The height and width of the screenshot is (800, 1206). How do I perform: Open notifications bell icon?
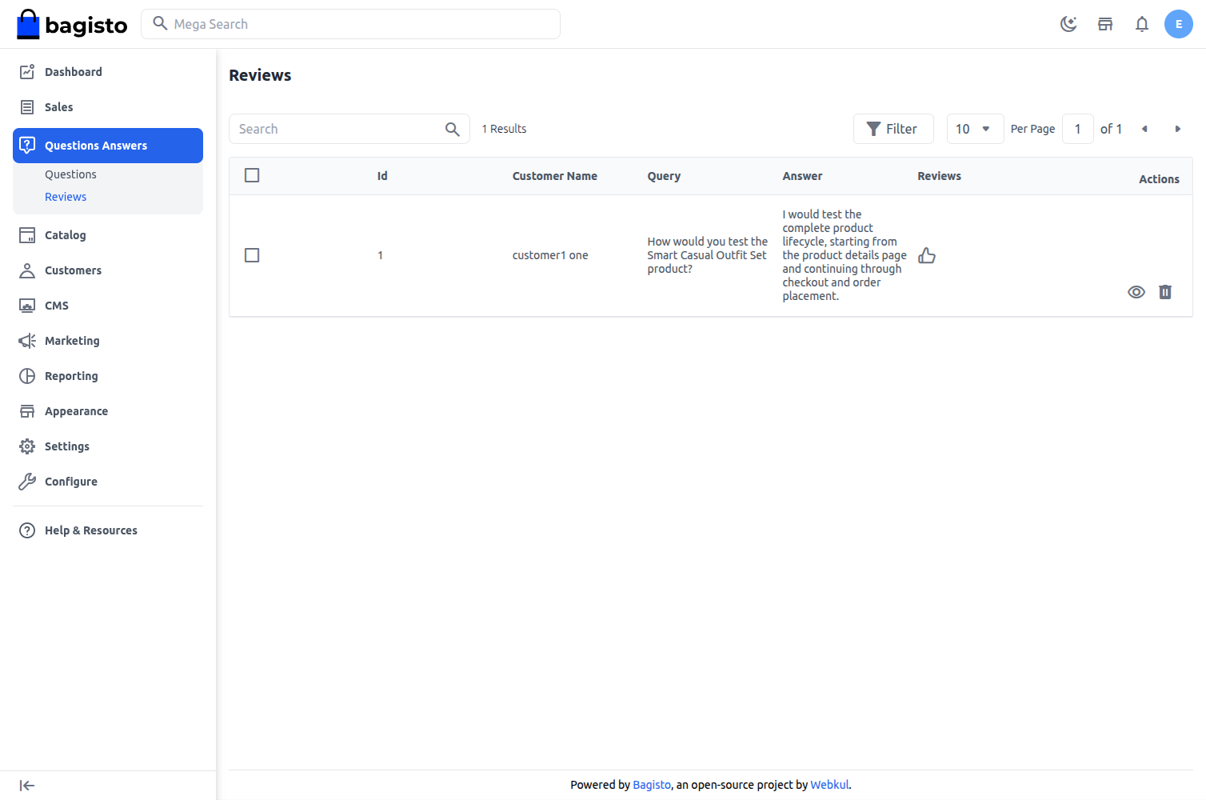(x=1142, y=24)
